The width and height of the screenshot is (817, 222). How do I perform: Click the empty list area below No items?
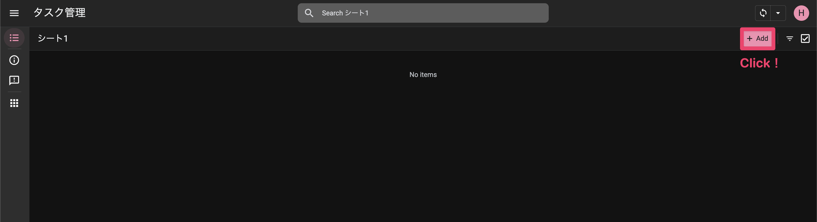[423, 149]
